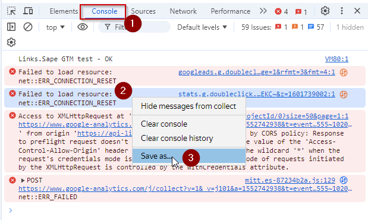This screenshot has height=220, width=368.
Task: Switch to the Elements tab
Action: [64, 11]
